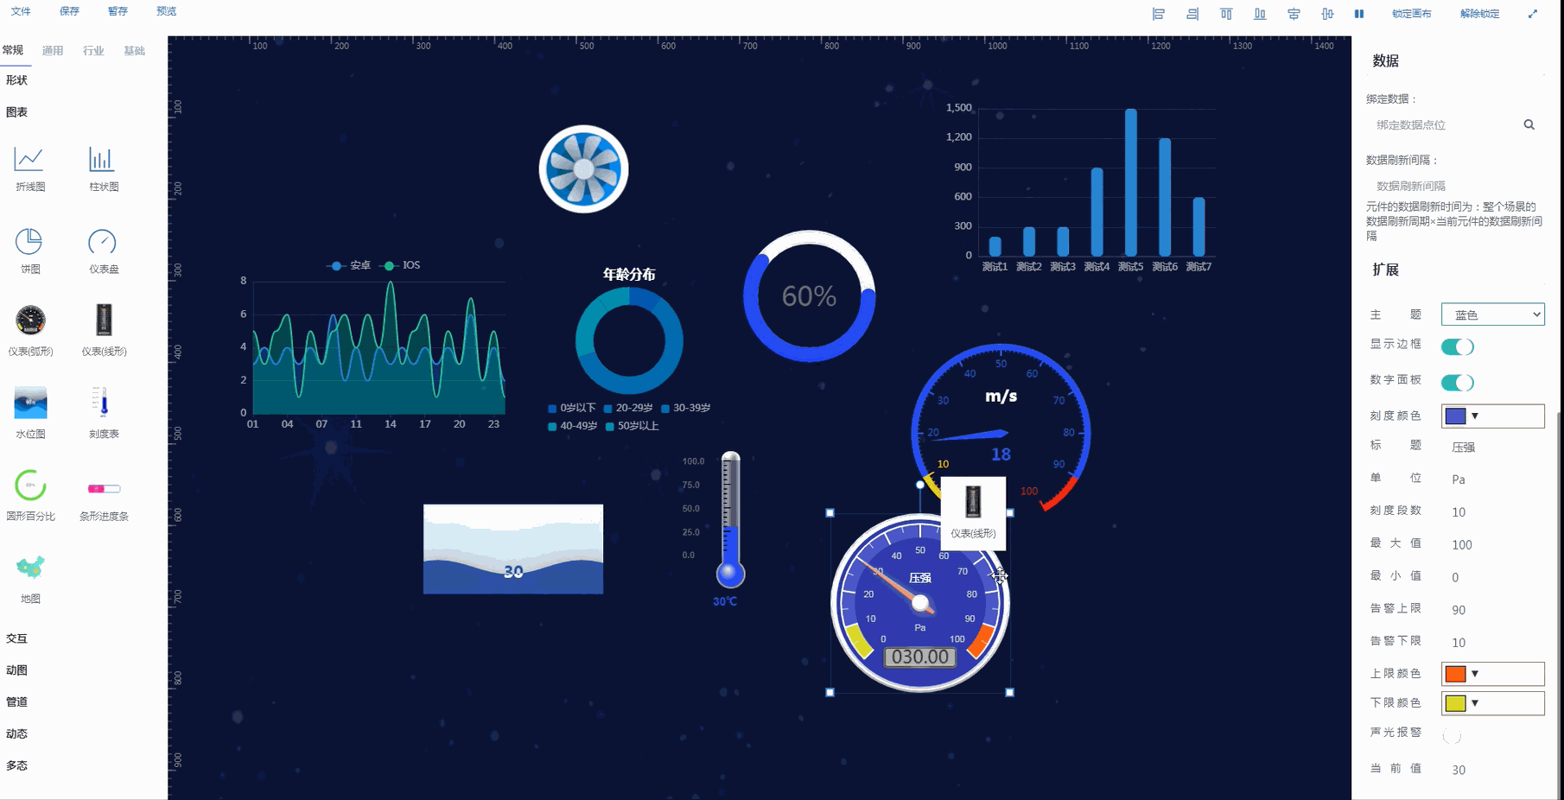Open the 下限颜色 color dropdown arrow
Image resolution: width=1564 pixels, height=800 pixels.
[x=1475, y=703]
